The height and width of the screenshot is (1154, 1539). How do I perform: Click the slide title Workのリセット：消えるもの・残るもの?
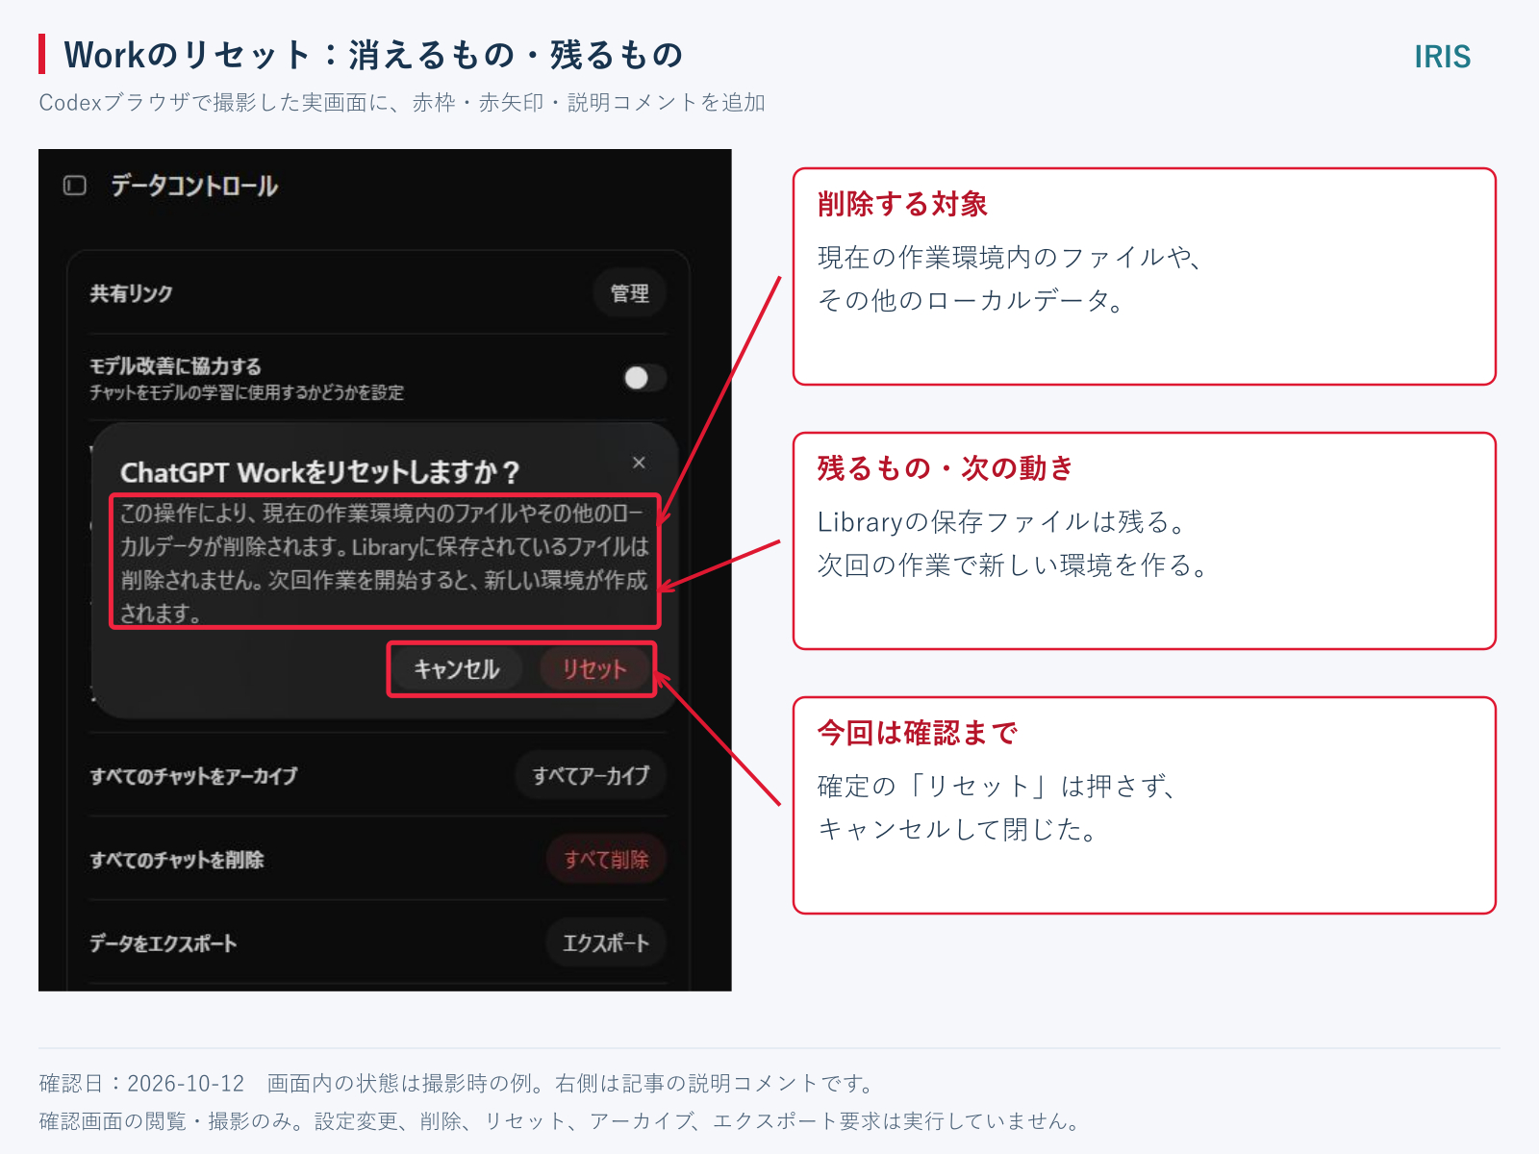(373, 55)
